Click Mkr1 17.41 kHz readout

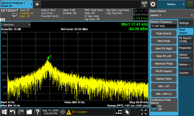[135, 24]
